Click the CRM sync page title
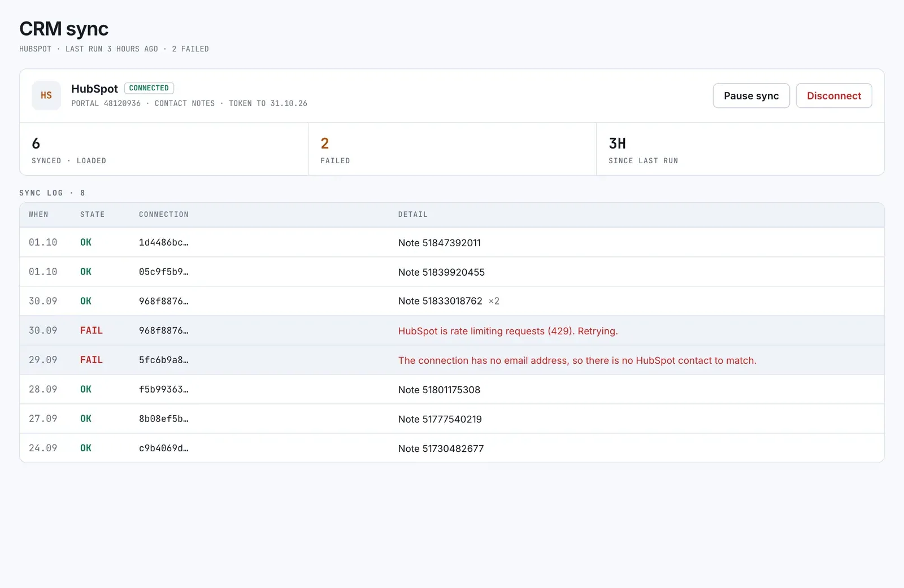The width and height of the screenshot is (904, 588). click(64, 29)
